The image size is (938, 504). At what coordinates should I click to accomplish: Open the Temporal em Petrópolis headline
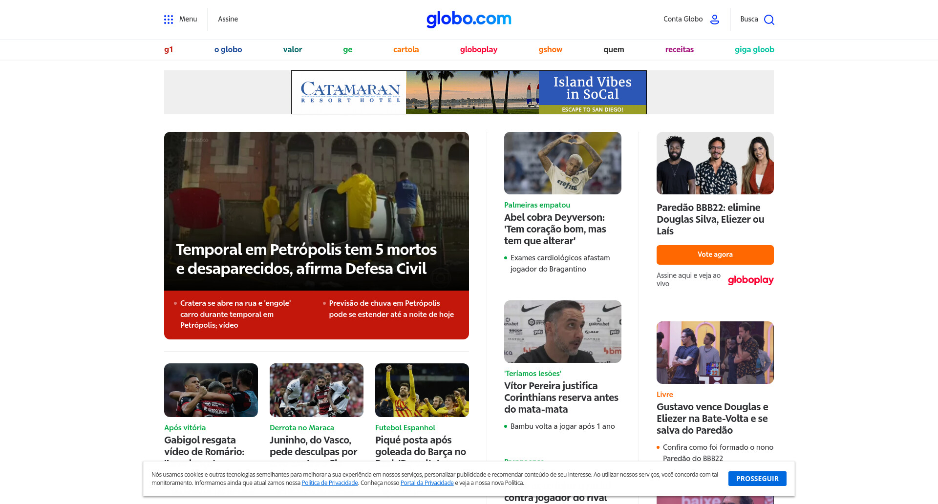(x=306, y=259)
